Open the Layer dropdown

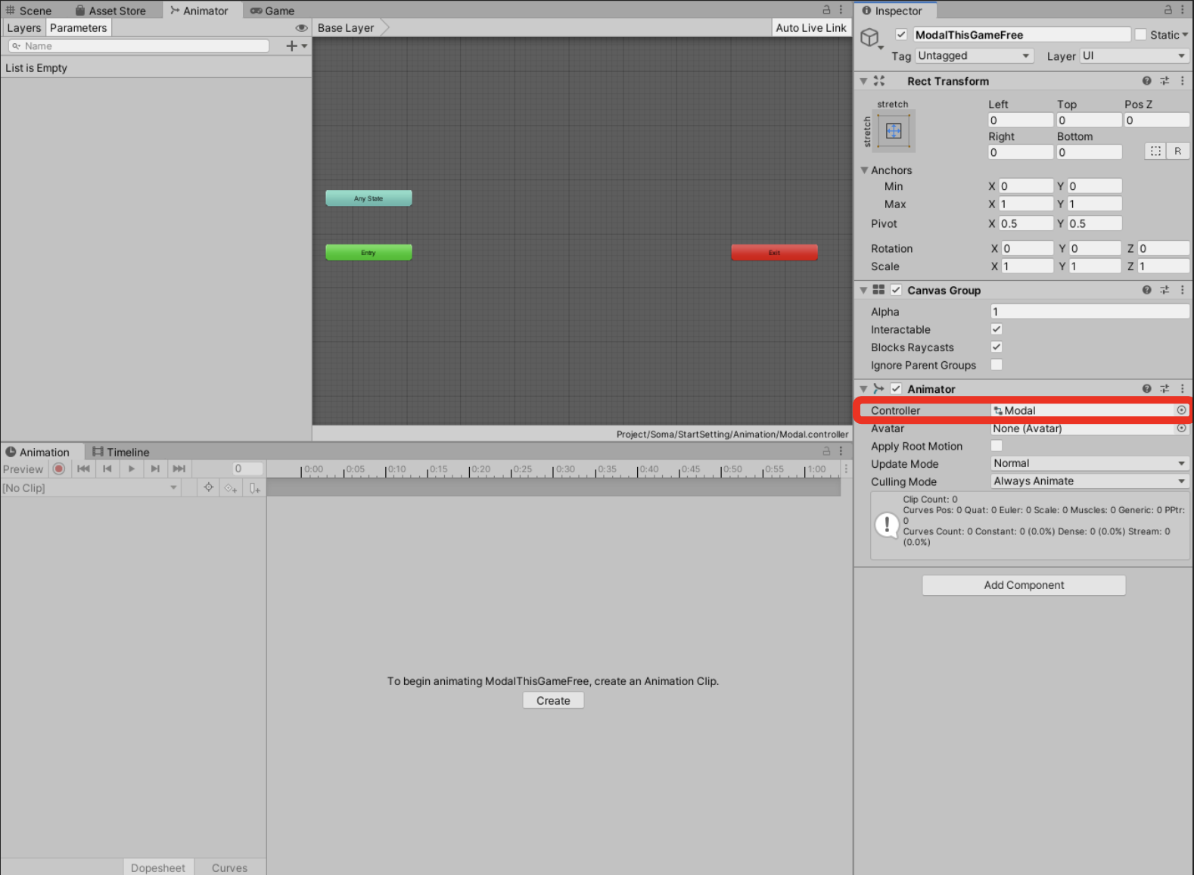pyautogui.click(x=1134, y=56)
